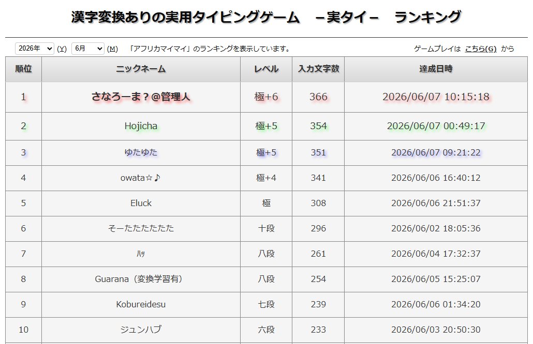533x344 pixels.
Task: Select nickname Eluck
Action: (x=141, y=203)
